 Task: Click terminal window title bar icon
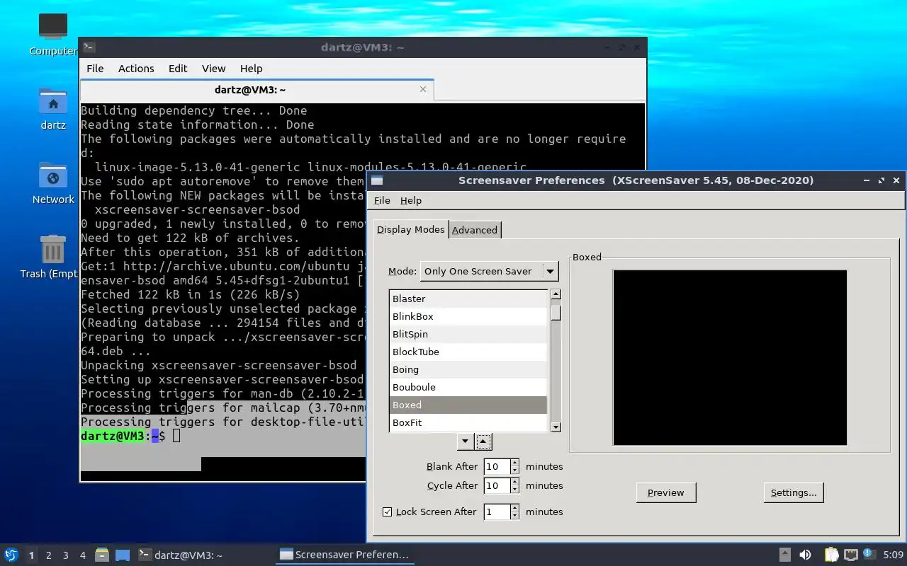coord(89,47)
